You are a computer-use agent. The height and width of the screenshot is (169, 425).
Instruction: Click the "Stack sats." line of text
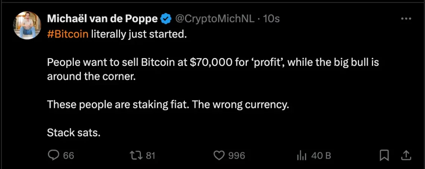[74, 132]
